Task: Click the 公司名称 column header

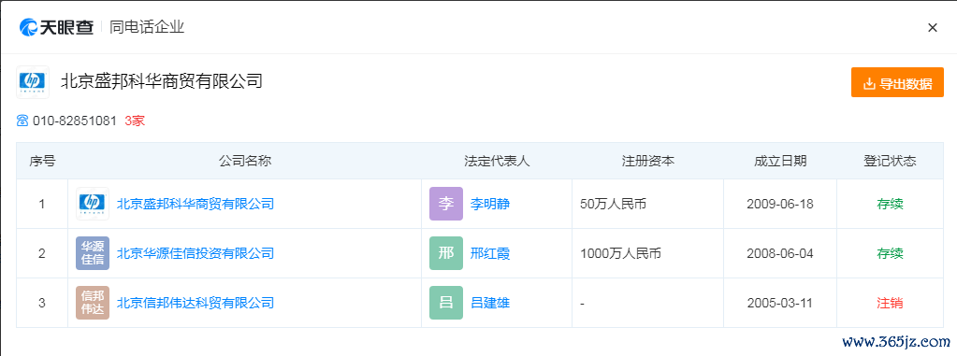Action: point(245,161)
